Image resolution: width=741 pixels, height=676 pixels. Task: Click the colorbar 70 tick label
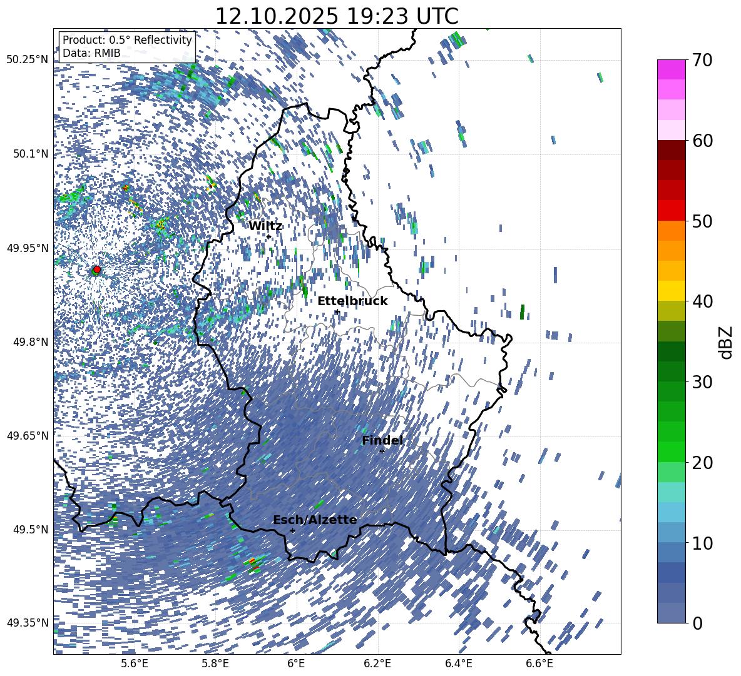[702, 60]
